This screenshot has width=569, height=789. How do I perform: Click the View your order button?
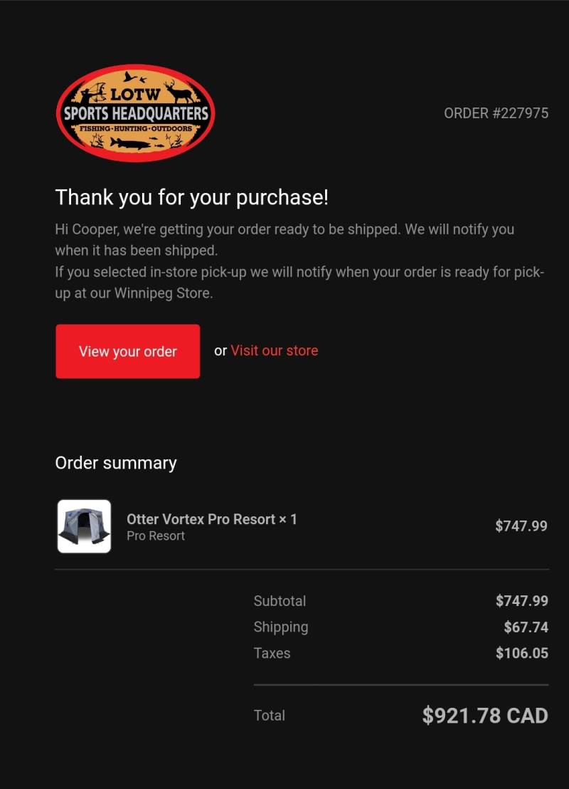(128, 351)
